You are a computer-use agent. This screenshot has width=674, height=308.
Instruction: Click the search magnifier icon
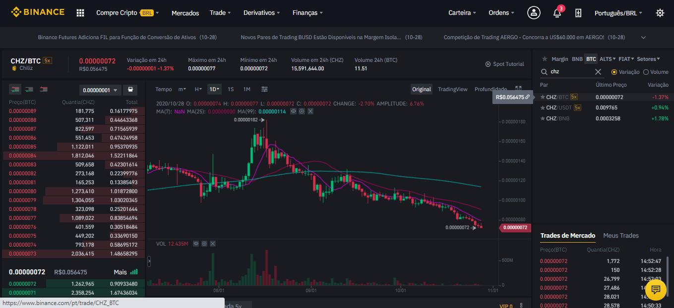coord(544,72)
